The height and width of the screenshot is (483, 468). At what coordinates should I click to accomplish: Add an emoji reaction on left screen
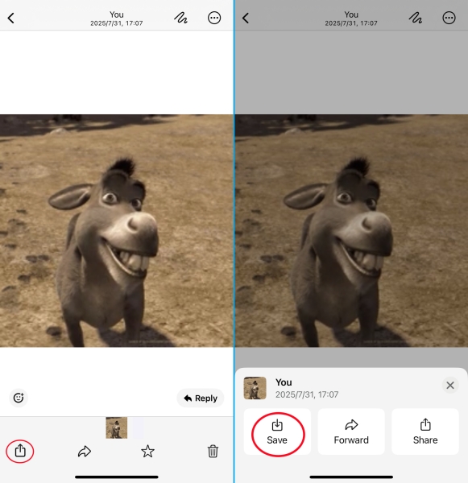(19, 398)
